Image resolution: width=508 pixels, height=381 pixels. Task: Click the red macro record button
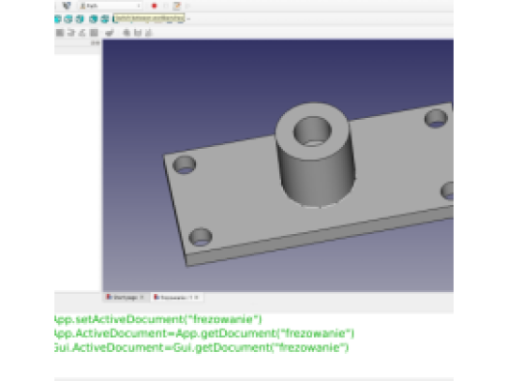click(155, 6)
